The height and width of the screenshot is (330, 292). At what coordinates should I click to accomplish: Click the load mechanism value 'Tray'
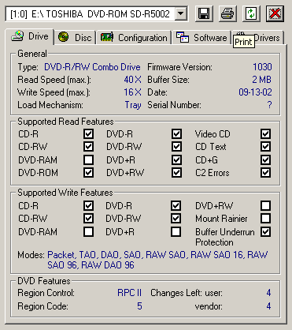(133, 105)
